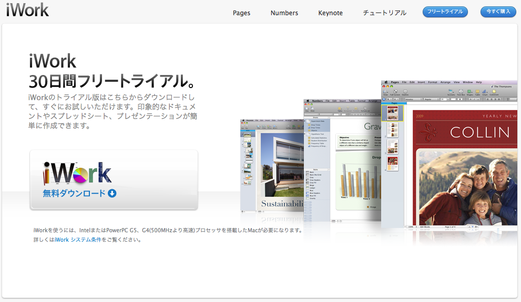Click the Sections icon in Pages toolbar
Screen dimensions: 521x302
click(451, 92)
